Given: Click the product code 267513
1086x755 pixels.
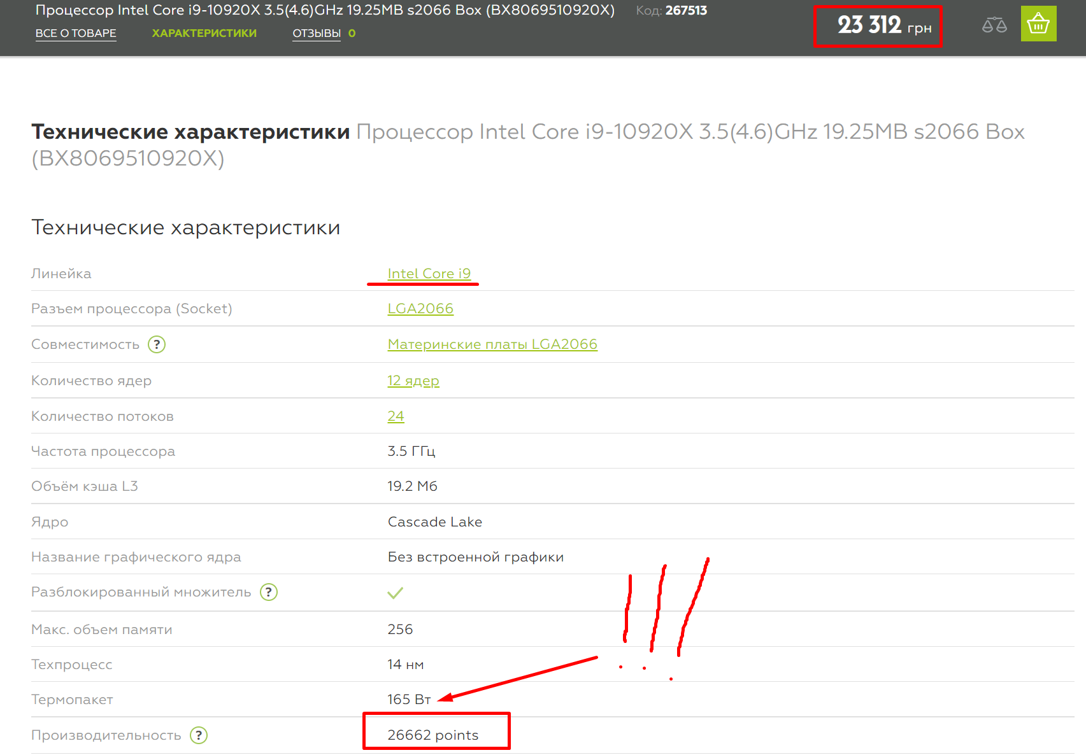Looking at the screenshot, I should (686, 10).
